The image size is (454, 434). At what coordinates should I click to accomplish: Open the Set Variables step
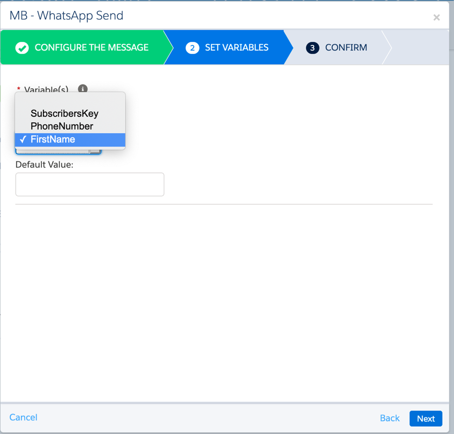236,48
